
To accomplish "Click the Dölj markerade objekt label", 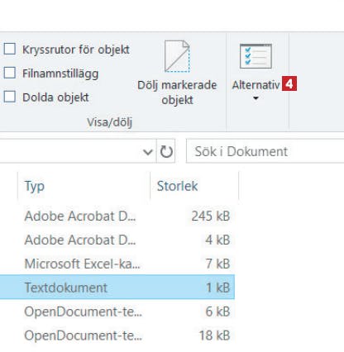I will pos(177,93).
